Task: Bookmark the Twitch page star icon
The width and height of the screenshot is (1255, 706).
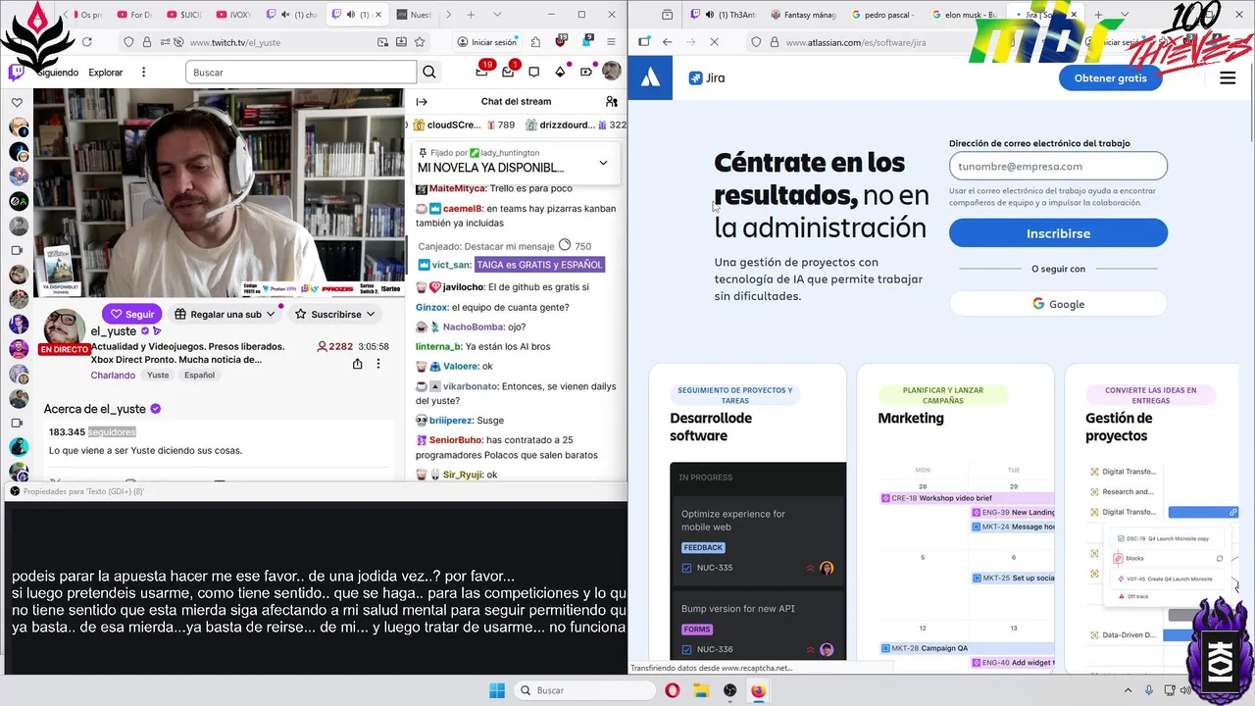Action: point(420,42)
